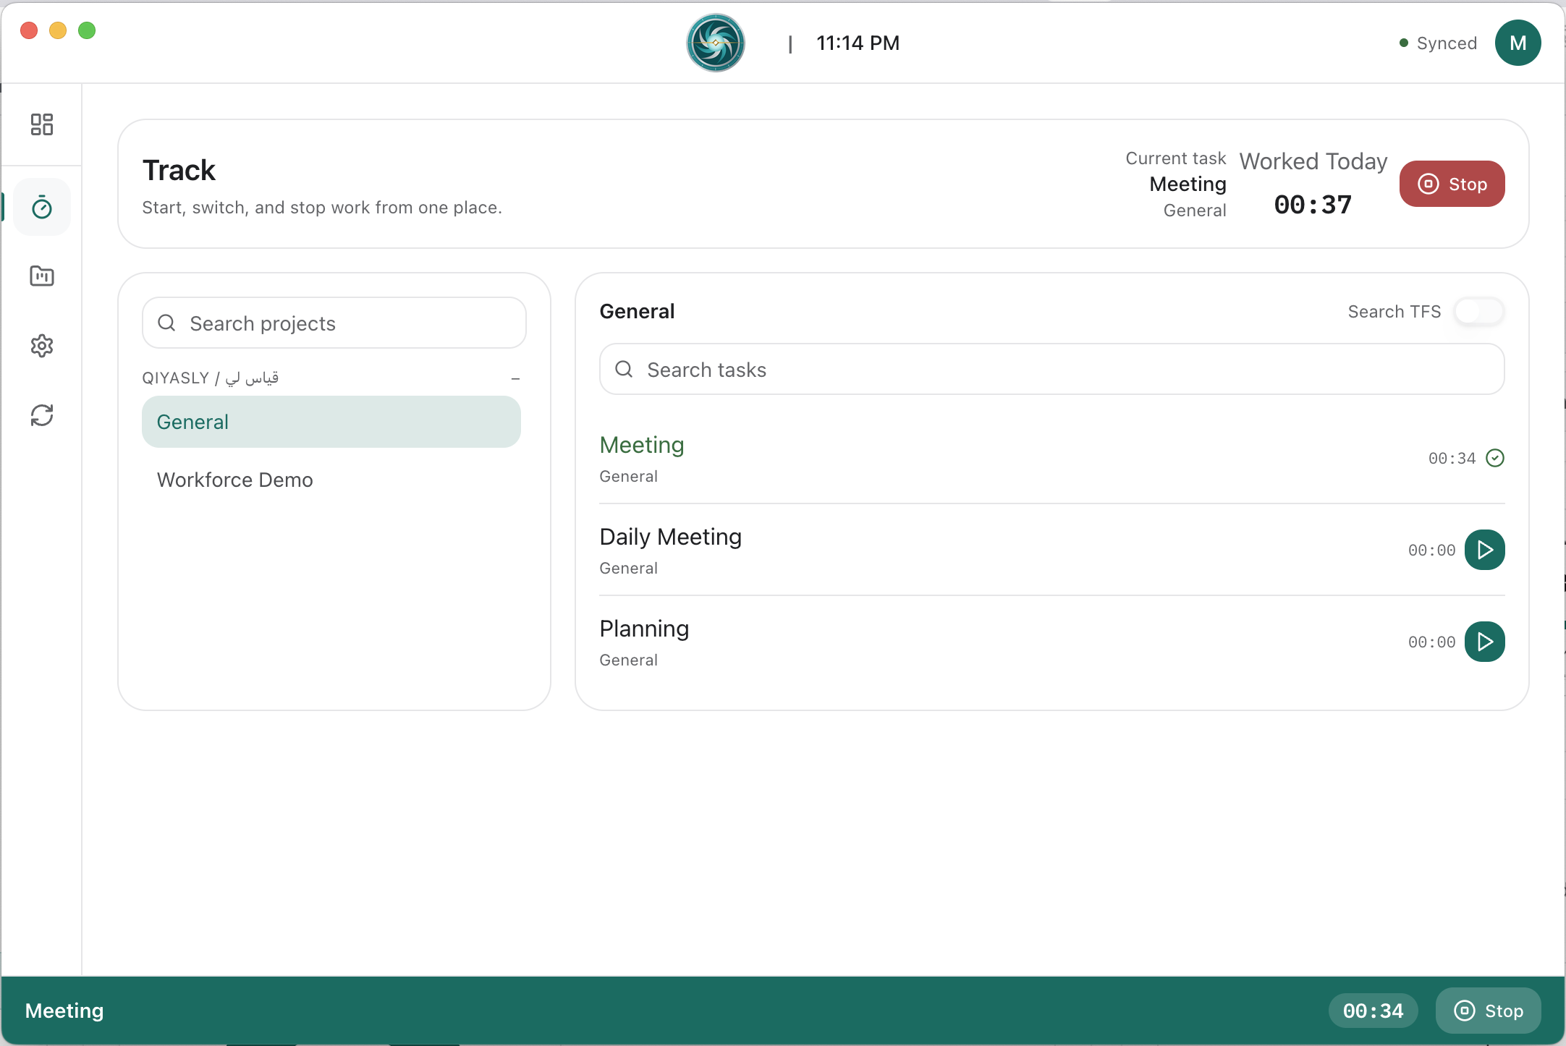This screenshot has height=1046, width=1566.
Task: Open the dashboard grid icon in sidebar
Action: point(42,124)
